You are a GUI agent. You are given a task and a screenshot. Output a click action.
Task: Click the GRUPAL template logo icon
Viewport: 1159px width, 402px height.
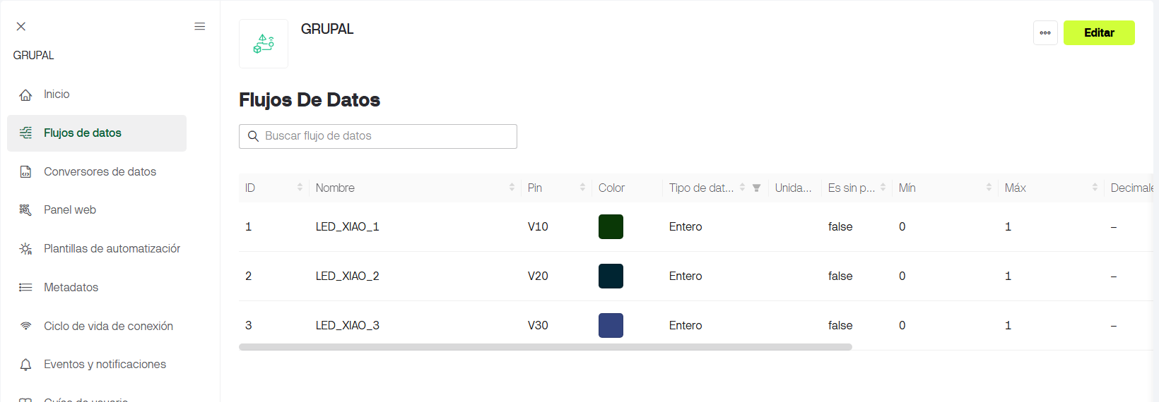pyautogui.click(x=264, y=44)
